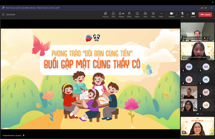Viewport: 215px width, 139px height.
Task: Open the React emoji picker
Action: coord(137,14)
